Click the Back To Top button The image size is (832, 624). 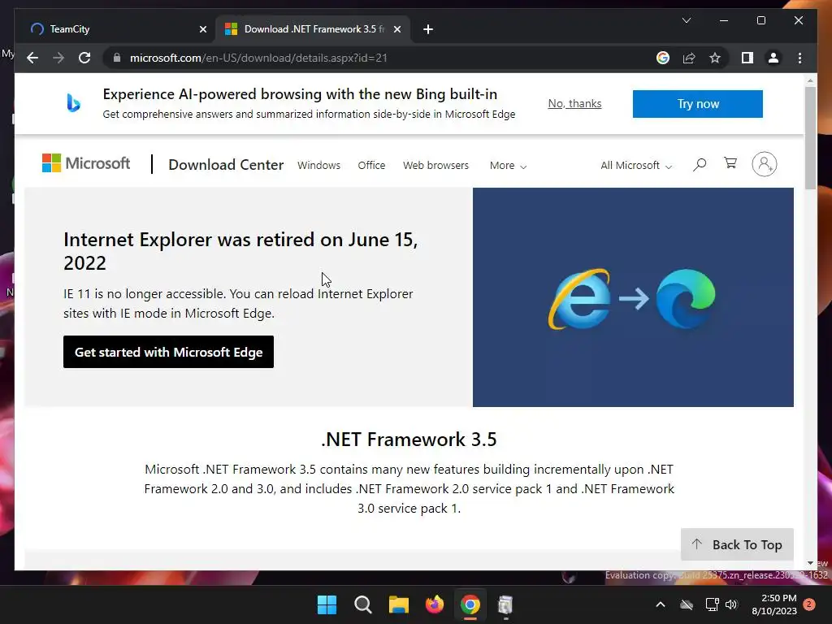point(737,544)
